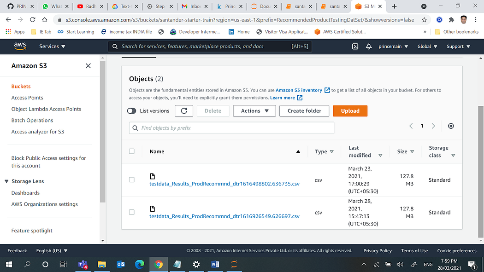
Task: Open Cookie preferences in footer
Action: [456, 251]
